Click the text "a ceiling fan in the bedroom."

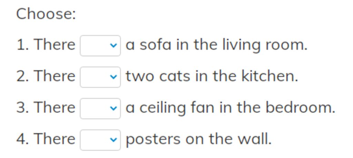pos(230,108)
